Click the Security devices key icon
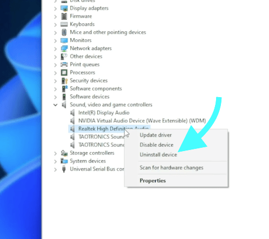Viewport: 269px width, 239px height. (x=64, y=81)
